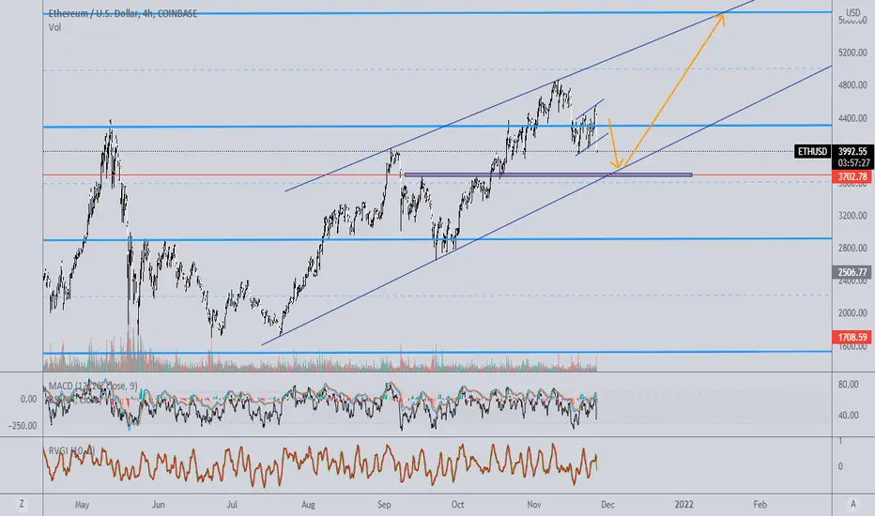This screenshot has height=516, width=875.
Task: Click the red 1708.59 price label
Action: [852, 337]
